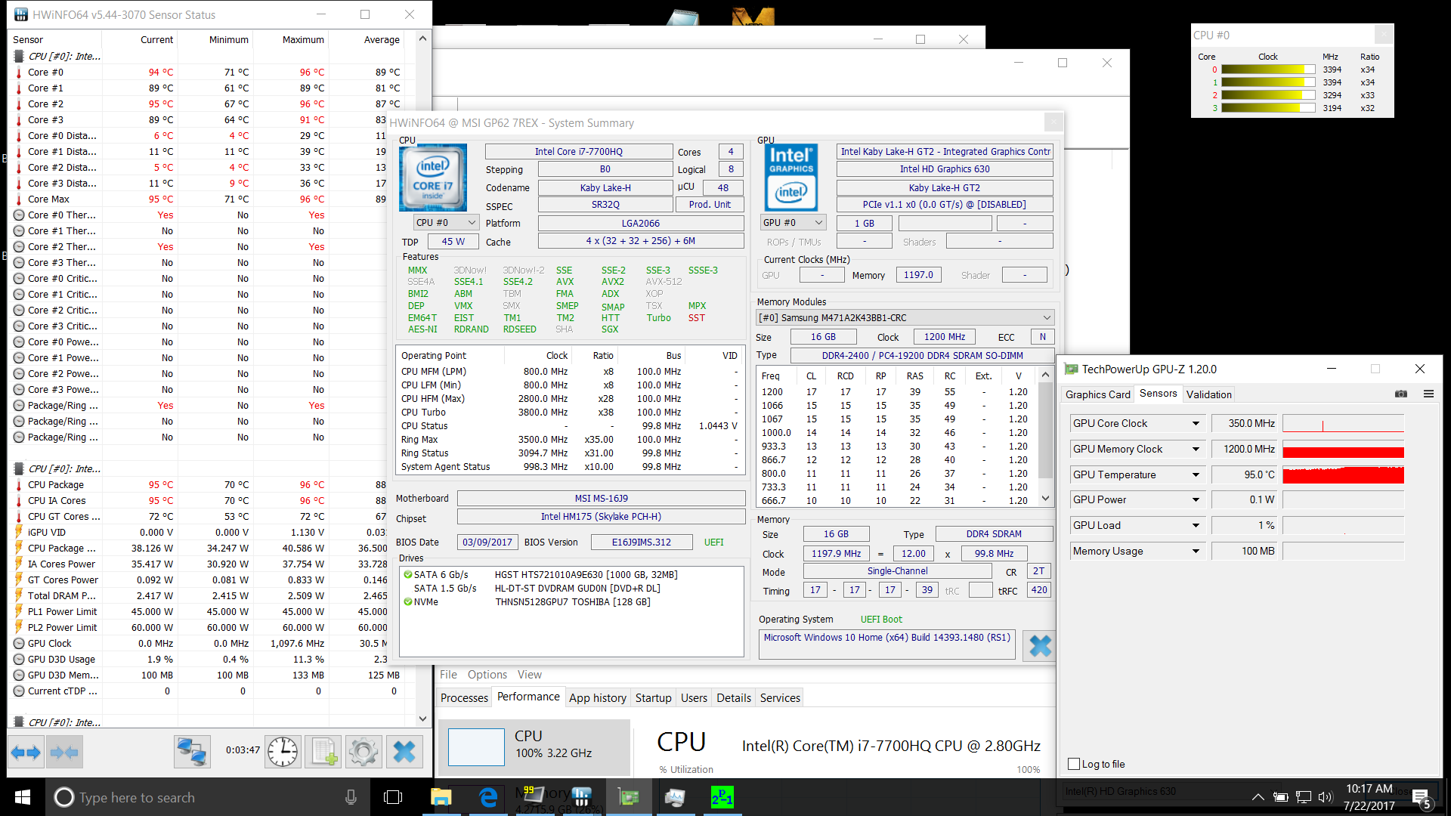This screenshot has height=816, width=1451.
Task: Click the taskbar clock showing 10:17 AM
Action: (x=1369, y=797)
